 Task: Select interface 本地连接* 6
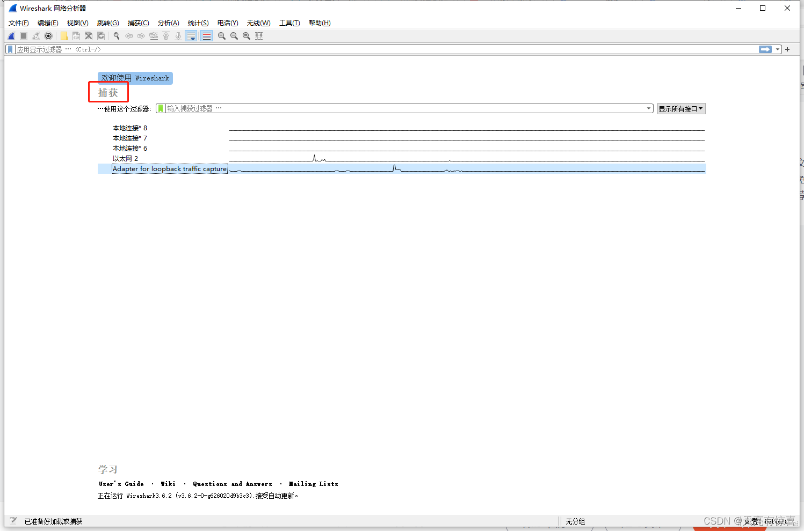(x=130, y=149)
